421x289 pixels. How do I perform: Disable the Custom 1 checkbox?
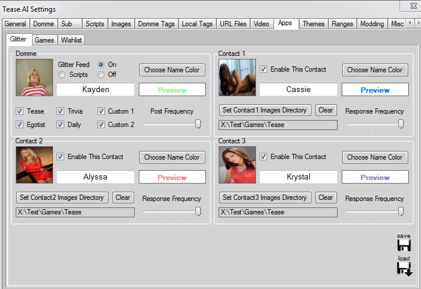pyautogui.click(x=101, y=111)
